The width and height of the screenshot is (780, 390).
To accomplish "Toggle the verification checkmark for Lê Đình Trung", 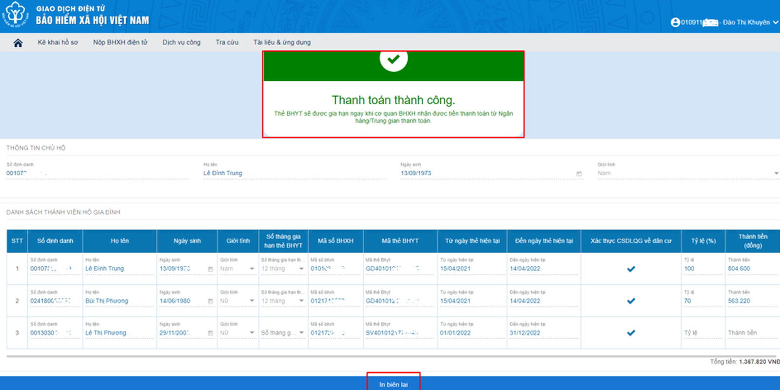I will (x=631, y=269).
